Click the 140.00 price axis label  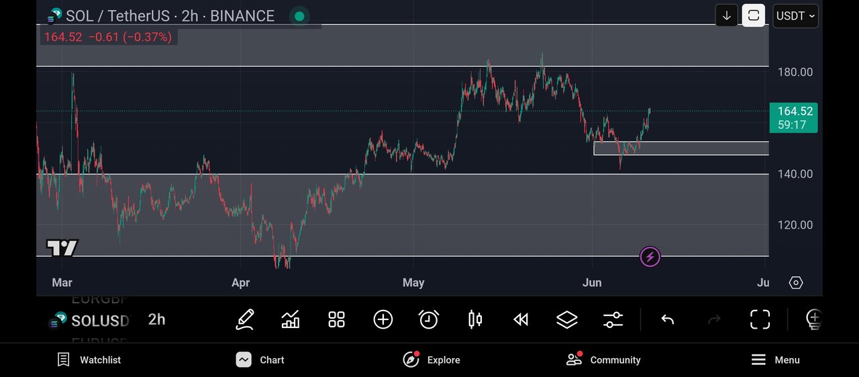coord(795,174)
